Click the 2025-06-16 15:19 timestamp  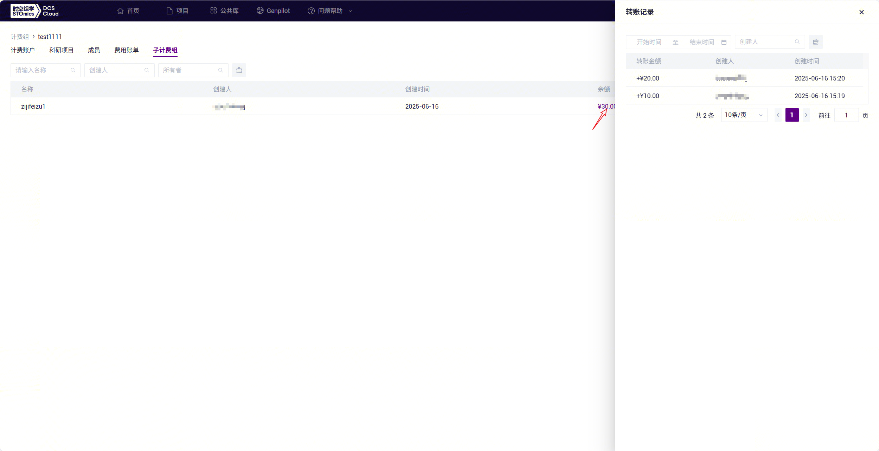tap(820, 96)
